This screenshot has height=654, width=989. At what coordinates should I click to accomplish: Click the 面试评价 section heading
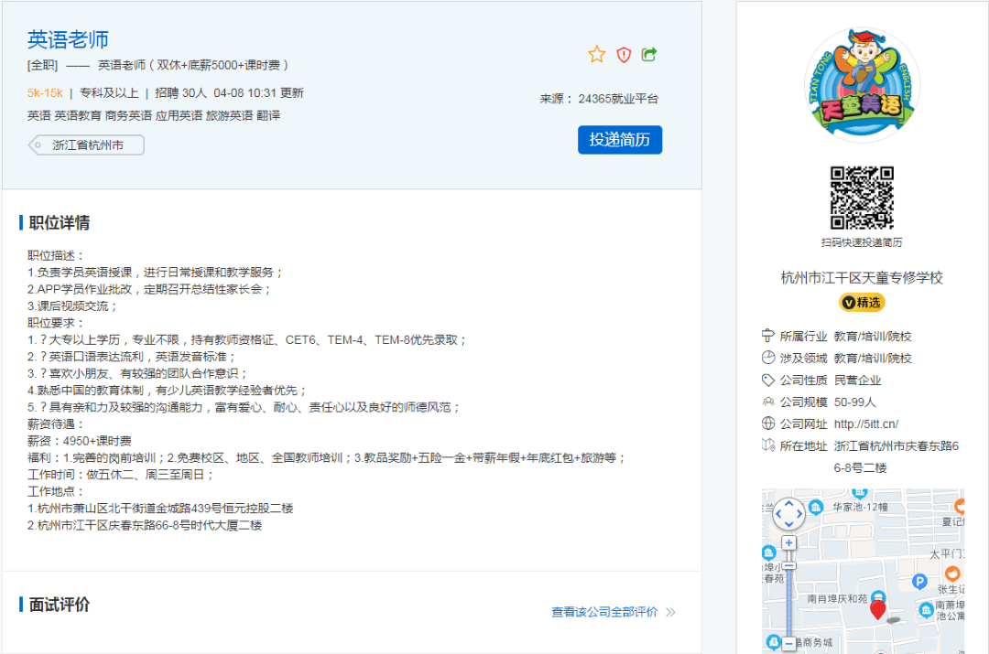[x=60, y=605]
